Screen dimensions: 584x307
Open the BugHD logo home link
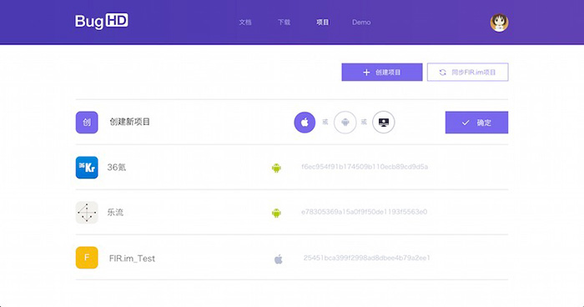point(101,21)
